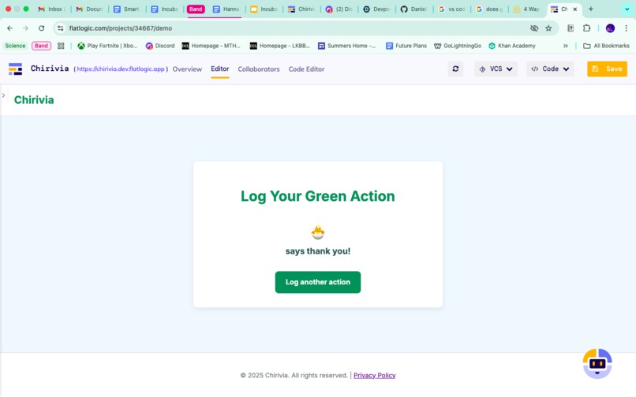This screenshot has height=397, width=636.
Task: Open the robot chat assistant icon
Action: click(x=597, y=363)
